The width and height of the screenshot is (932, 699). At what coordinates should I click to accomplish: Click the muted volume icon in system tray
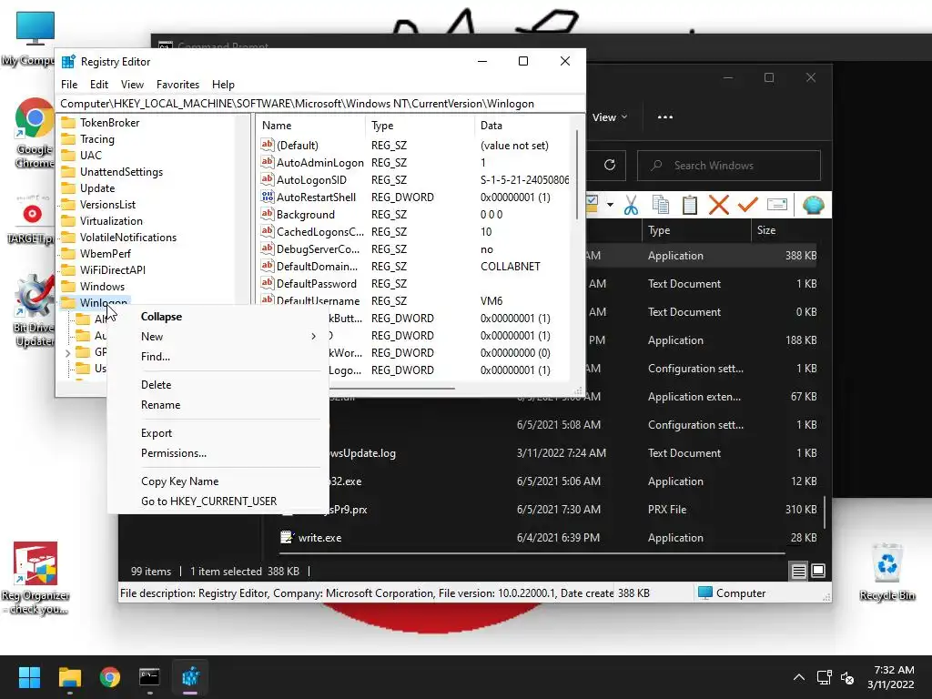tap(847, 677)
